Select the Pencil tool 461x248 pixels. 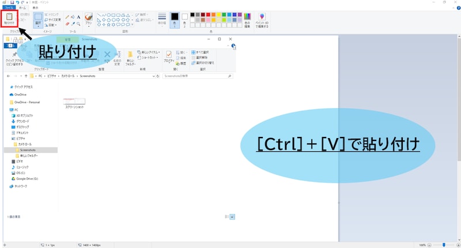point(67,17)
